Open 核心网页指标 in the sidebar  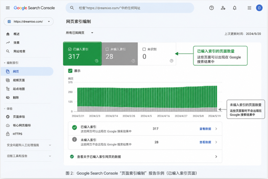pyautogui.click(x=22, y=125)
